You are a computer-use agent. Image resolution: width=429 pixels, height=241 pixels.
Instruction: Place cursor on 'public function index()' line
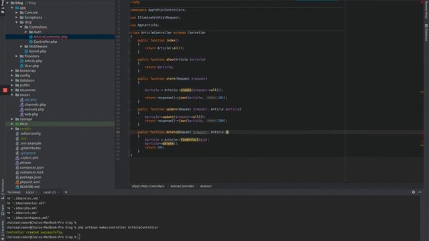click(x=158, y=40)
